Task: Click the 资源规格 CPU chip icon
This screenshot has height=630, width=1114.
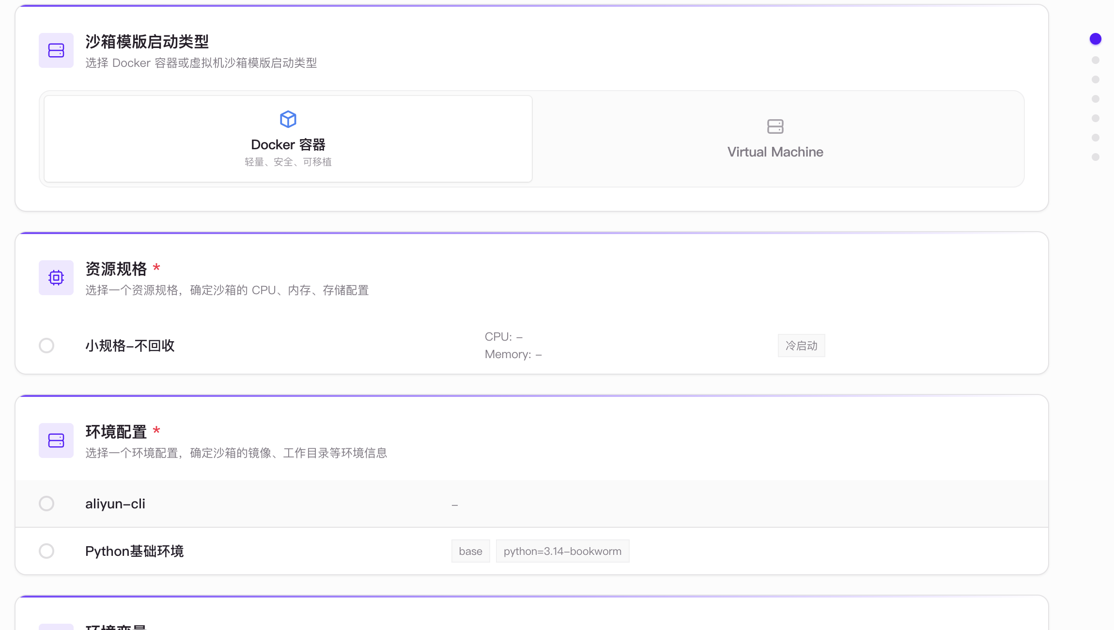Action: 56,278
